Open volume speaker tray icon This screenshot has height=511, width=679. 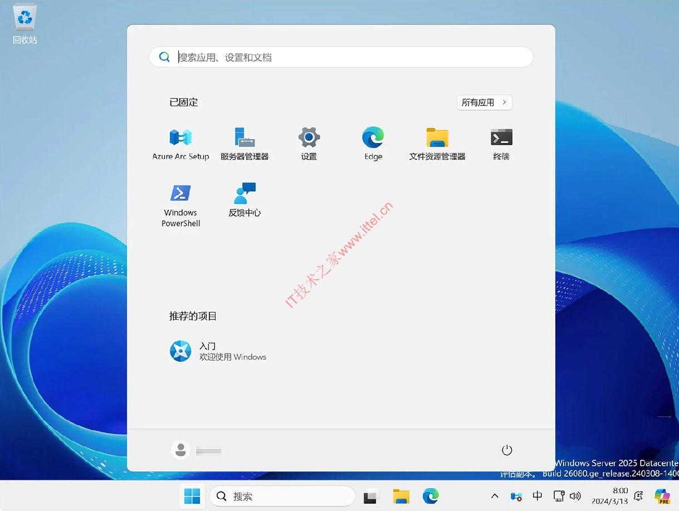[575, 496]
